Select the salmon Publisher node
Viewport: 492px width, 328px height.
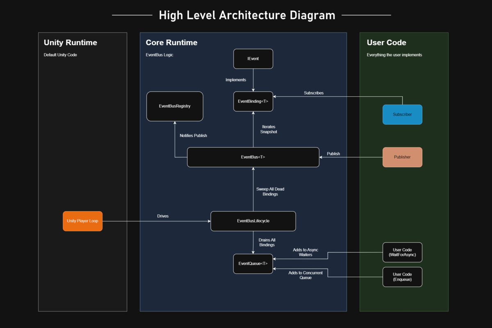coord(402,157)
